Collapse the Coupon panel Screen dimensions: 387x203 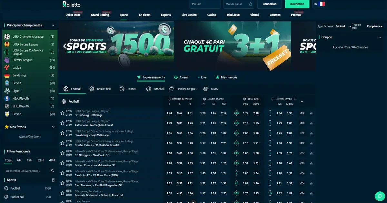pyautogui.click(x=380, y=37)
